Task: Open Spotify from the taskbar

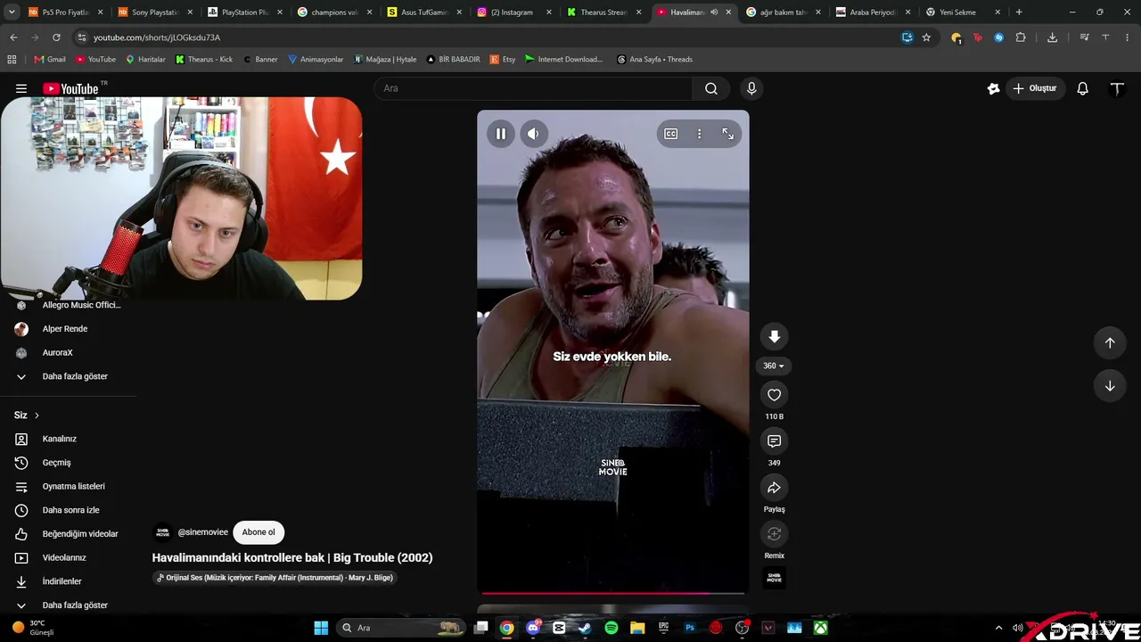Action: pos(612,628)
